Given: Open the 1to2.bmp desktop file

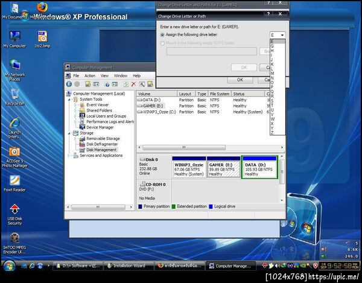Looking at the screenshot, I should click(42, 39).
